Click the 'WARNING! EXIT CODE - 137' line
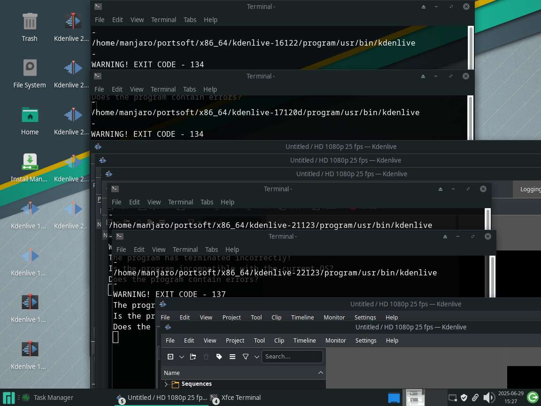Screen dimensions: 541x406 coord(170,294)
